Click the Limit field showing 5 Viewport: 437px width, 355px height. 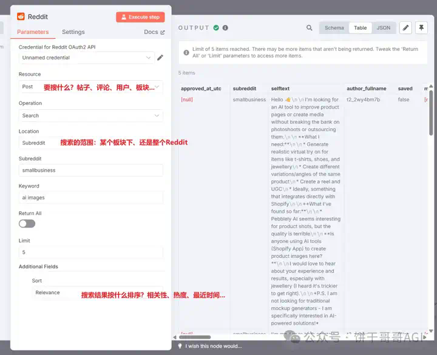[90, 252]
